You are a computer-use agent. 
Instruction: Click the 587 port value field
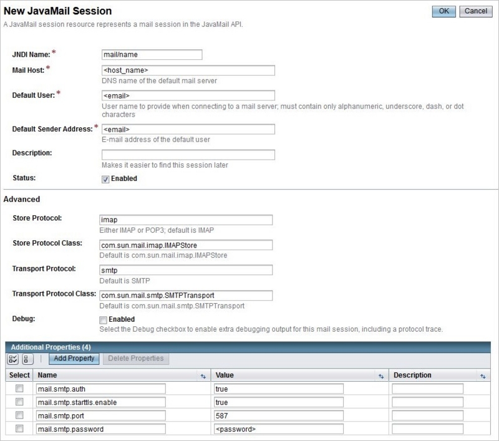[278, 415]
